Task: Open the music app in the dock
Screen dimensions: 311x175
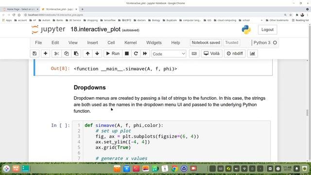Action: [155, 169]
